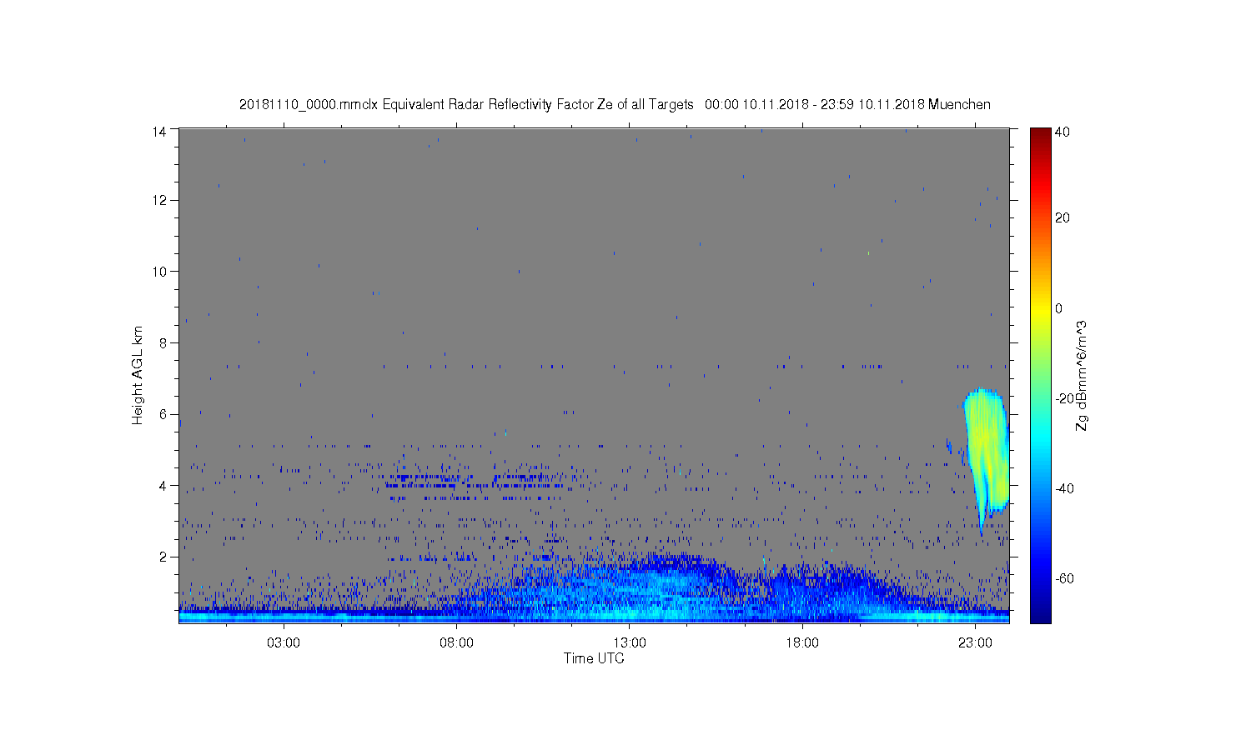The height and width of the screenshot is (750, 1251).
Task: Click the start timestamp '00:00 10.11.2018' in title
Action: click(x=756, y=105)
